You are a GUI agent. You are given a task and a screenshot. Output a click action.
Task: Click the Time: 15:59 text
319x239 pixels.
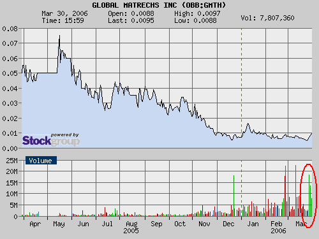[63, 20]
